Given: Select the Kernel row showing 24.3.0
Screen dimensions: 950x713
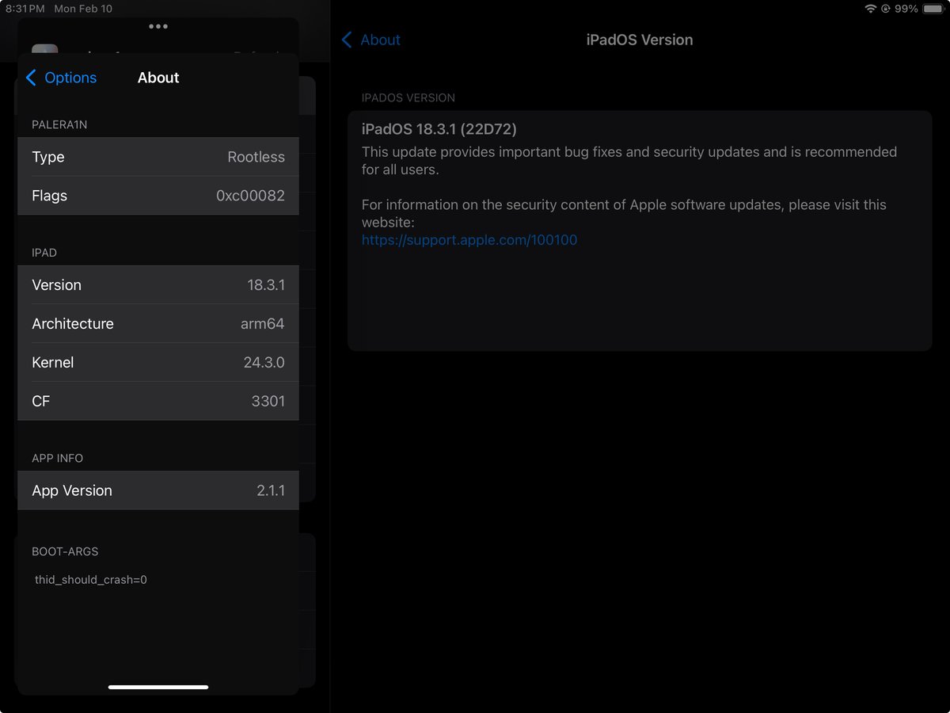Looking at the screenshot, I should [x=158, y=363].
